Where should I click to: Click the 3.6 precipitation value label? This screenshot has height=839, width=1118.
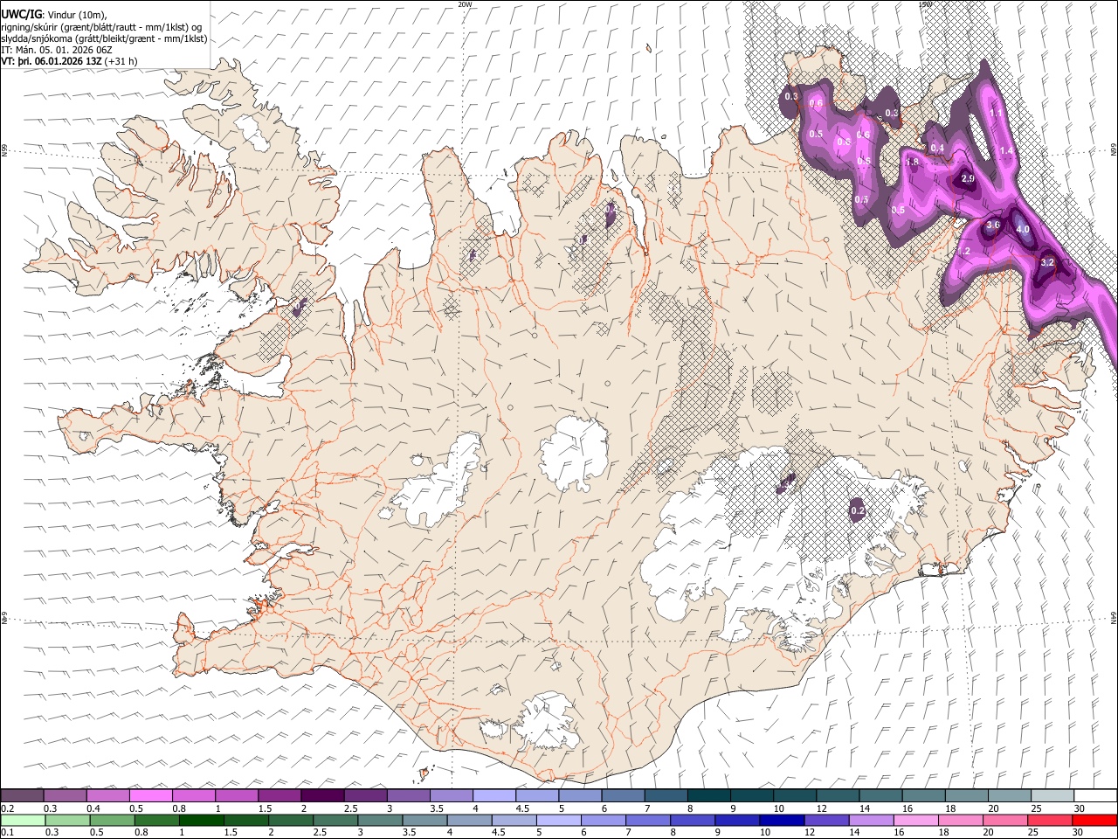[x=992, y=225]
